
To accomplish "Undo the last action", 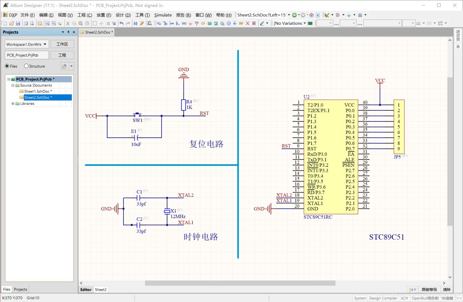I will 121,23.
